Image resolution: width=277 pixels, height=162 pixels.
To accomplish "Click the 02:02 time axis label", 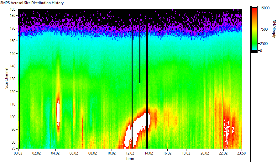I will (36, 153).
